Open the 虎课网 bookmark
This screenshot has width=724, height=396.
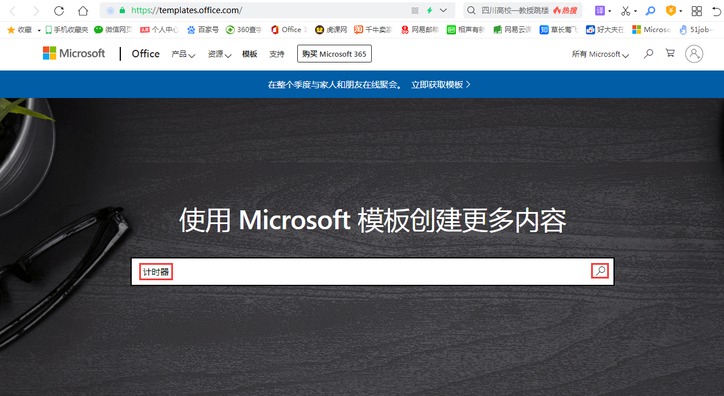[331, 30]
